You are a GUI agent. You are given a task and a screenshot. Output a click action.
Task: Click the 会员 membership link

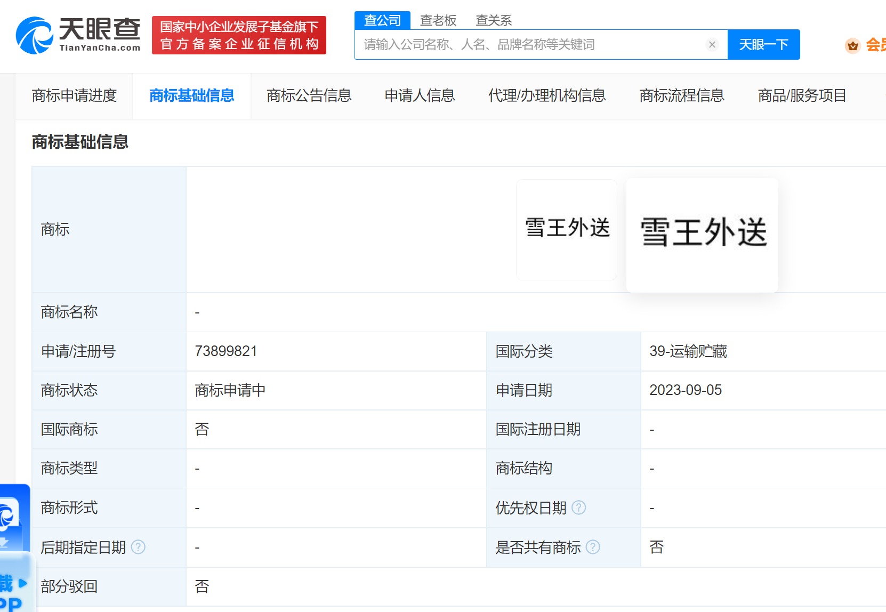click(876, 45)
